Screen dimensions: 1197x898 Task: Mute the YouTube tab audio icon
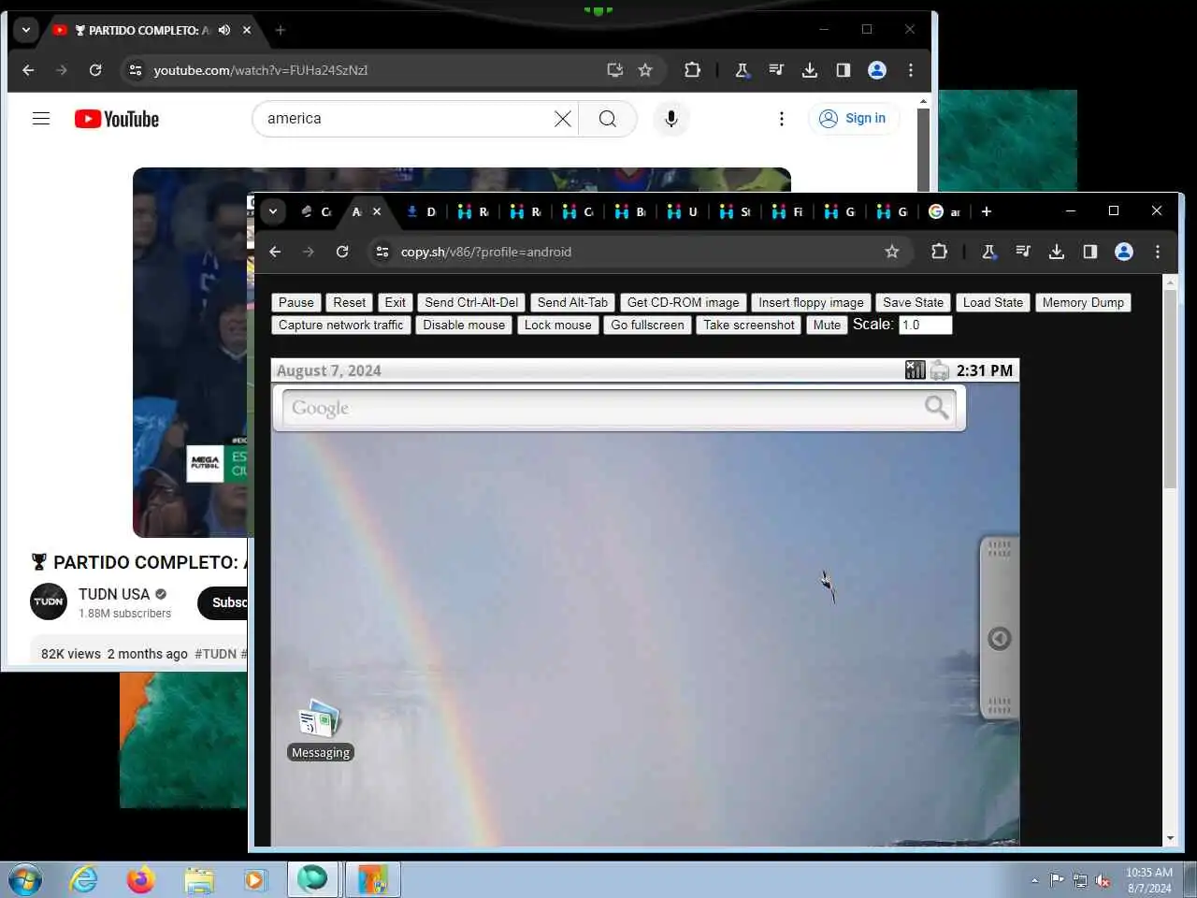click(224, 30)
